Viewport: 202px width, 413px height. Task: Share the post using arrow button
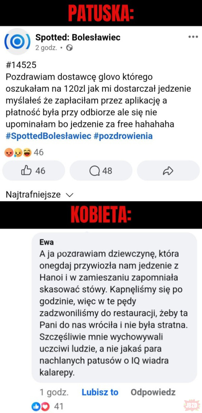point(168,171)
